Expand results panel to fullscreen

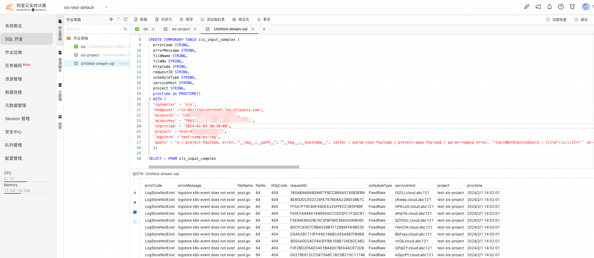tap(135, 222)
